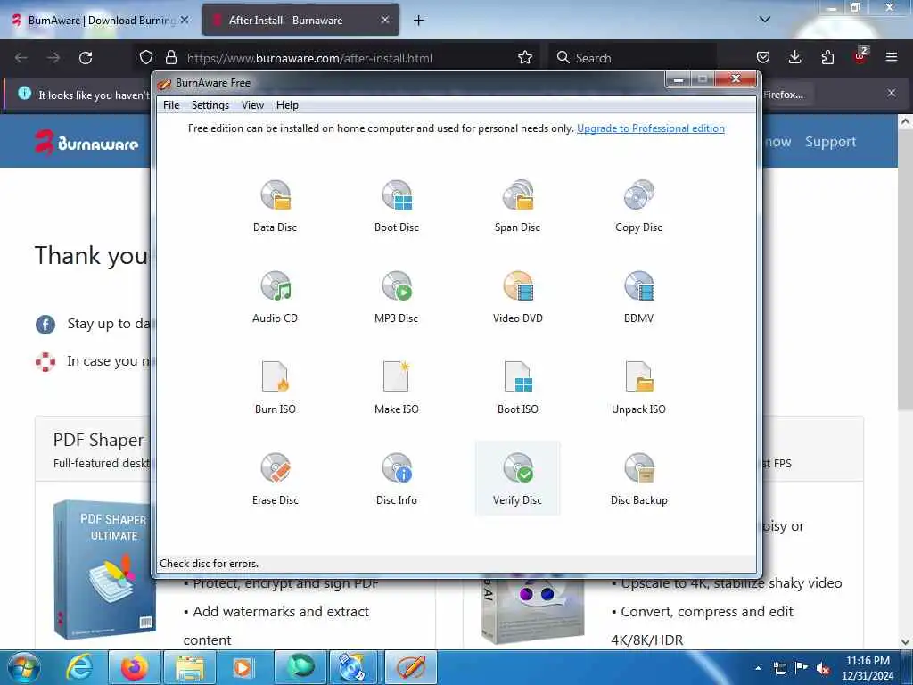Screen dimensions: 913x685
Task: Reload the page in Firefox
Action: coord(86,58)
